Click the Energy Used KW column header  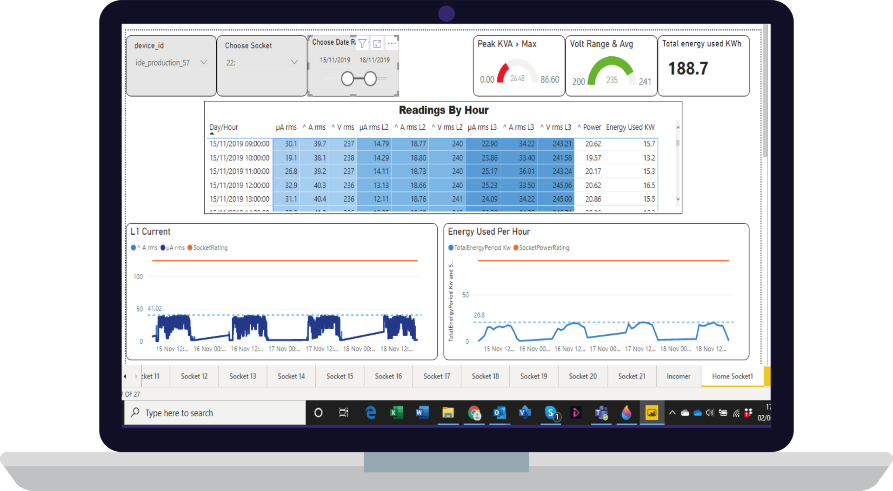(630, 127)
